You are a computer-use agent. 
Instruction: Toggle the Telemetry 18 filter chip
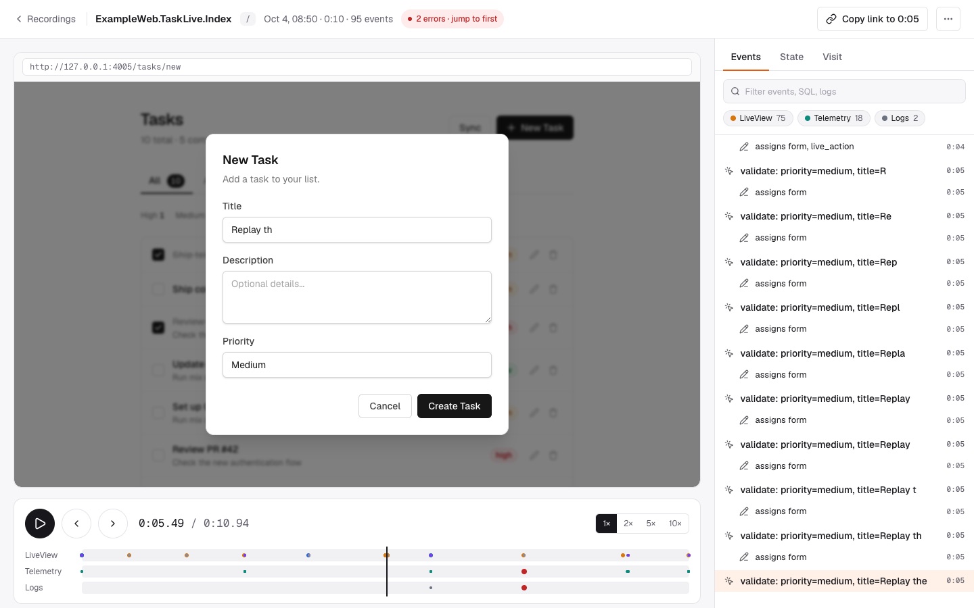(833, 118)
